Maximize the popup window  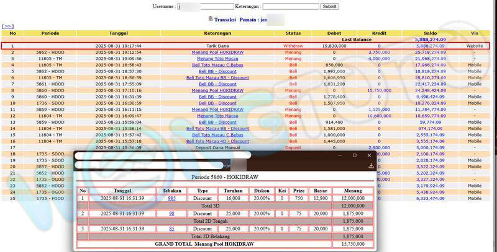point(354,155)
